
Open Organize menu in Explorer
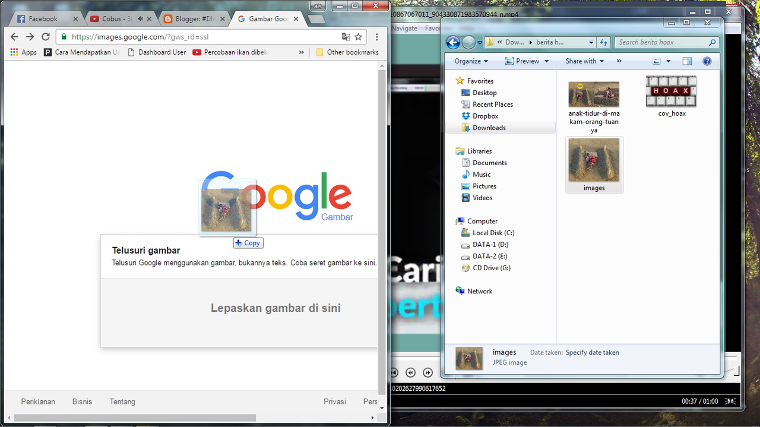click(471, 61)
